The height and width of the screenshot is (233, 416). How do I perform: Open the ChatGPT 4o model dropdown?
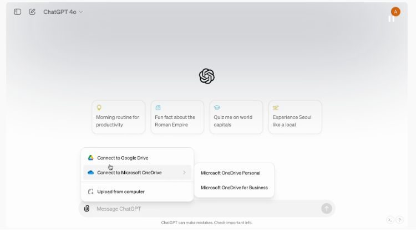(63, 12)
